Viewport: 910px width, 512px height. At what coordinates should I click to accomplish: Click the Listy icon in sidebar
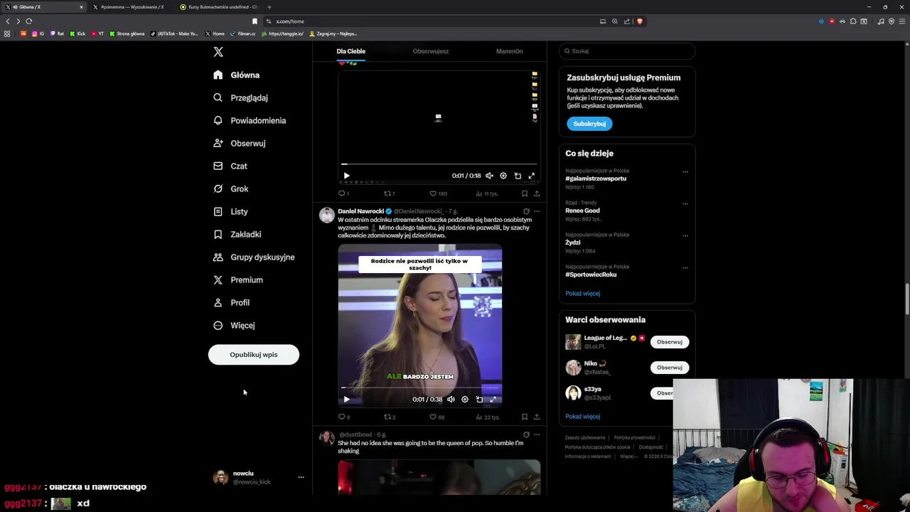218,211
